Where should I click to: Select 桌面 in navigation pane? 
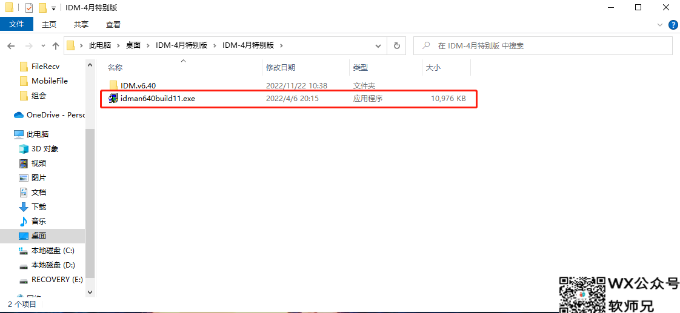39,236
